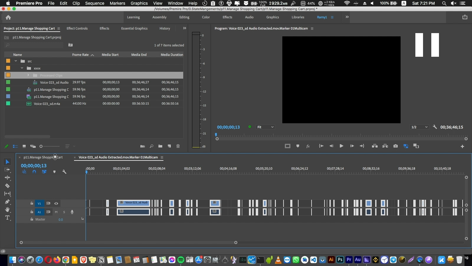This screenshot has width=472, height=266.
Task: Open the Sequence menu
Action: point(95,3)
